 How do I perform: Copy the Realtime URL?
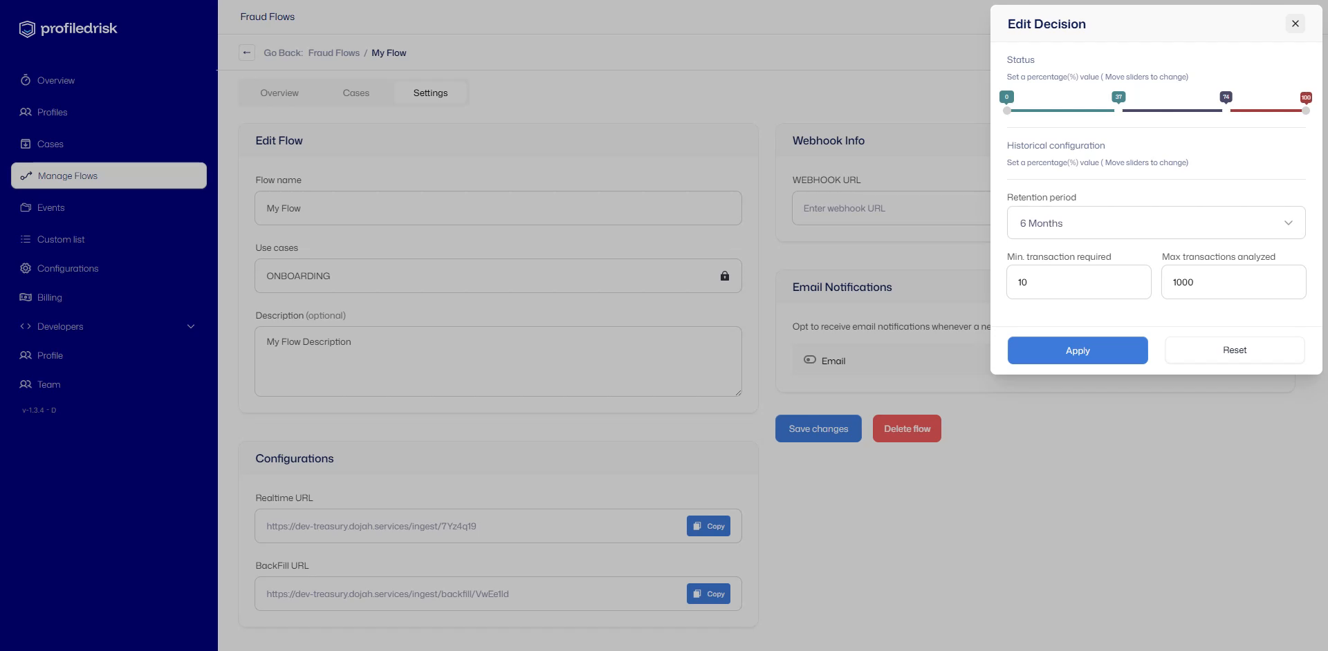(x=708, y=525)
